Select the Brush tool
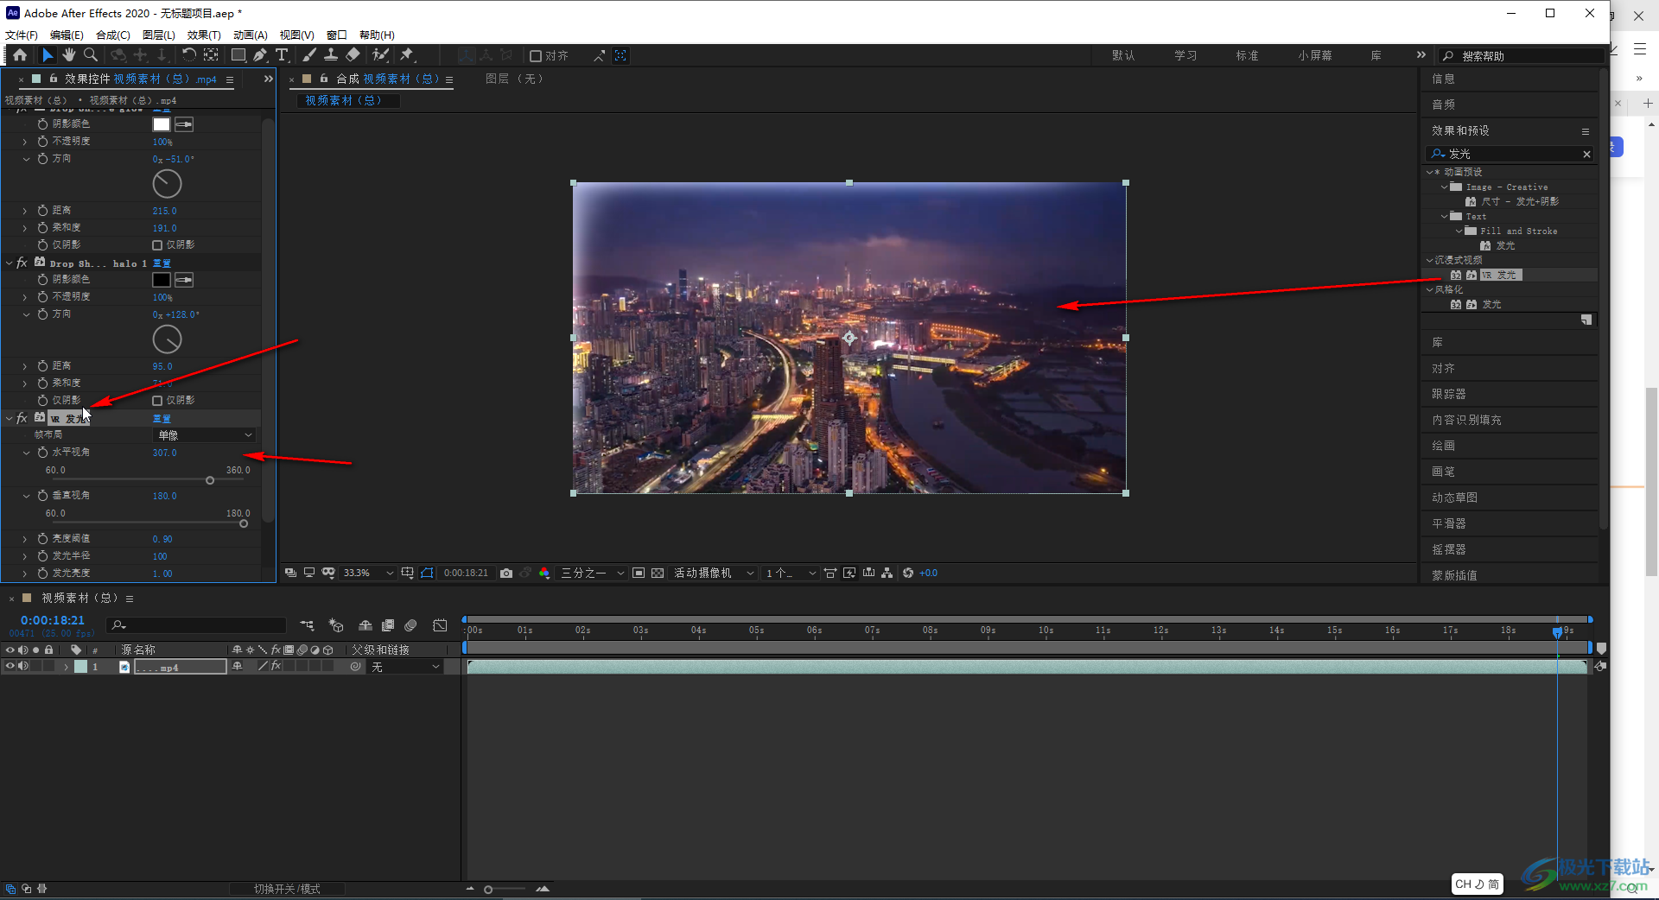The image size is (1659, 900). (x=308, y=55)
